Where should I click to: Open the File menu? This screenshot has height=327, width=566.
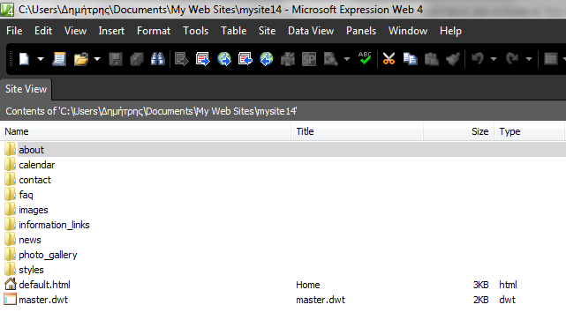click(14, 31)
